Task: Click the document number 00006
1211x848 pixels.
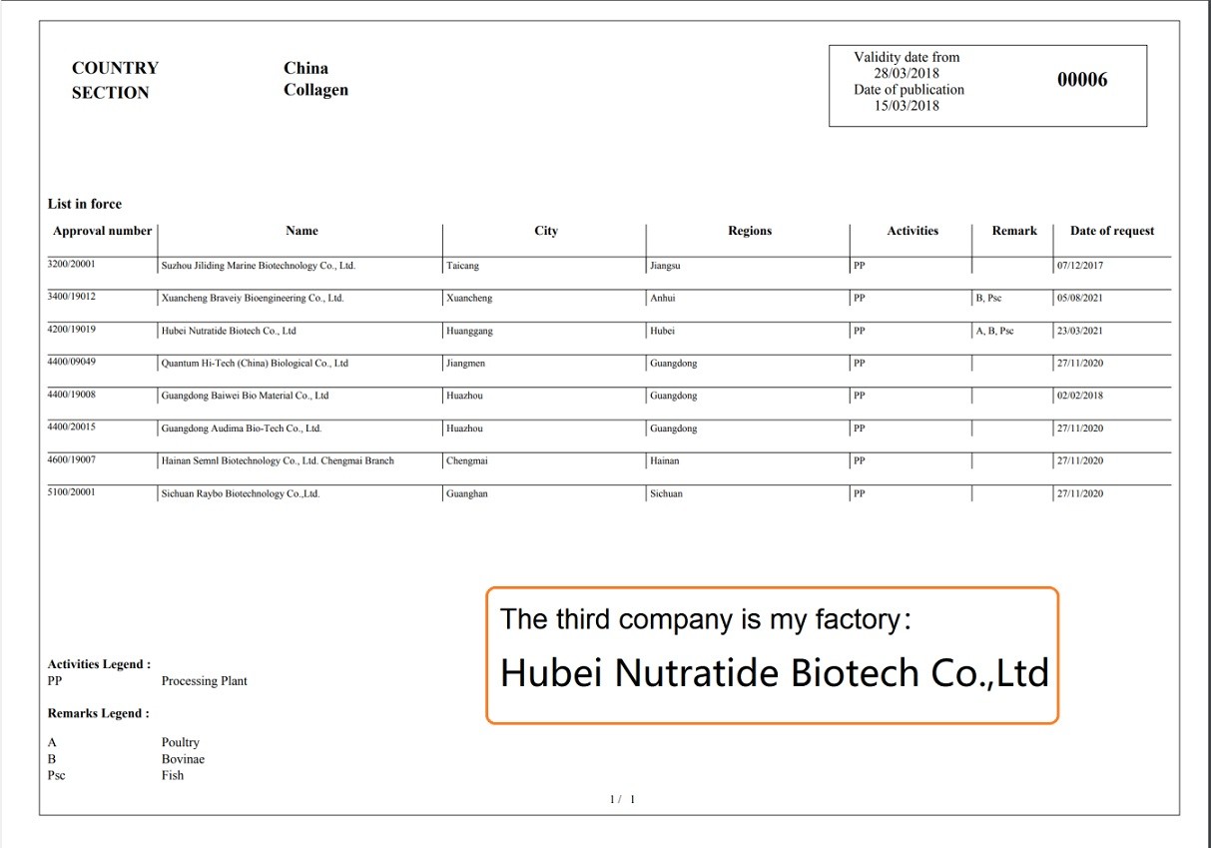Action: click(x=1082, y=80)
